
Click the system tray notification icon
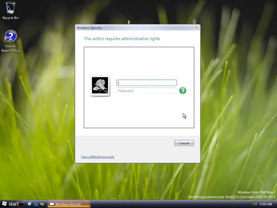tap(255, 204)
